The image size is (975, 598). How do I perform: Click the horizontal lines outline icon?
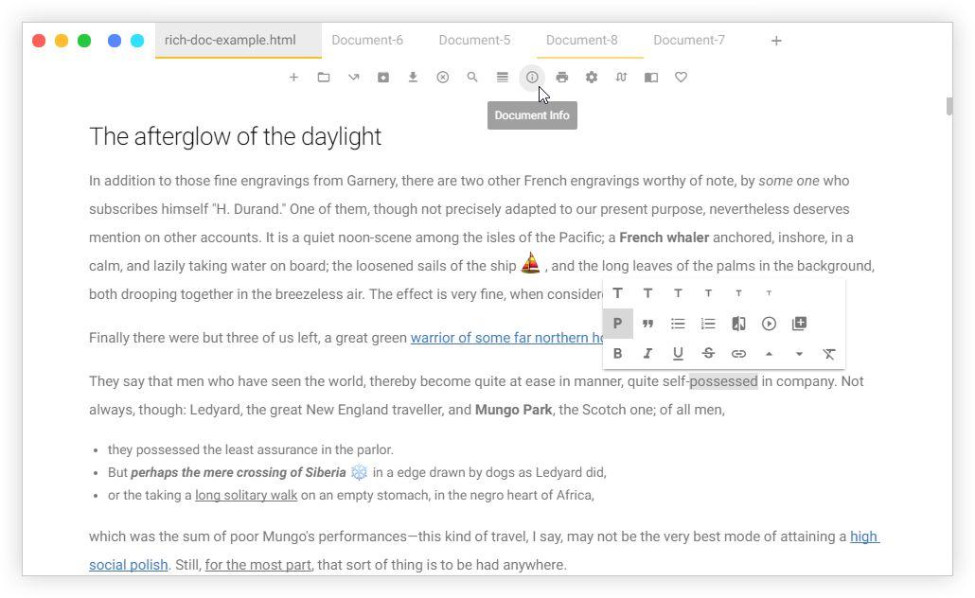pos(502,77)
